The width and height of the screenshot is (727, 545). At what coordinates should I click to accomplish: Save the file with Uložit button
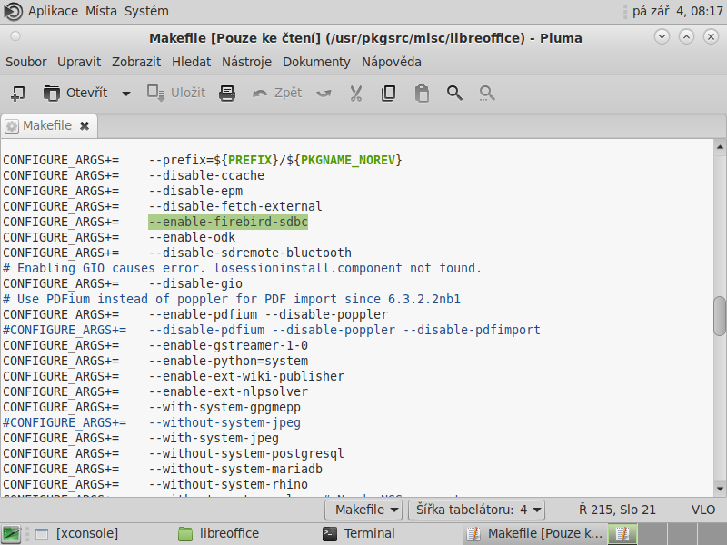coord(176,94)
